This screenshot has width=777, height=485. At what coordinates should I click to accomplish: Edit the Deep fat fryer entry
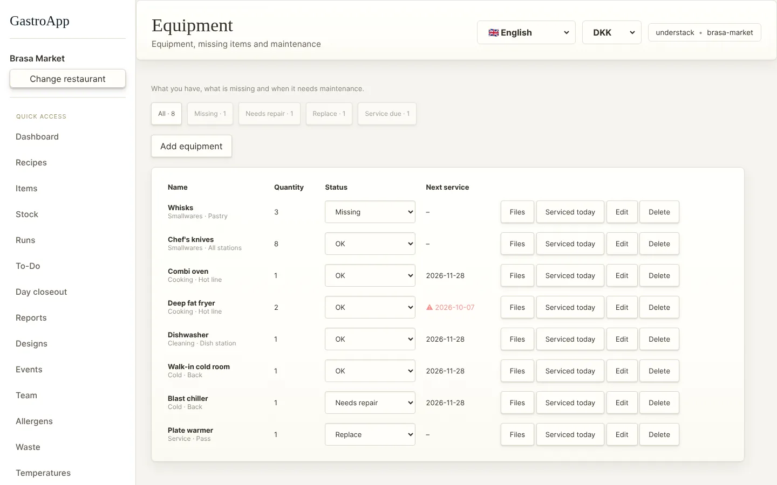coord(622,307)
